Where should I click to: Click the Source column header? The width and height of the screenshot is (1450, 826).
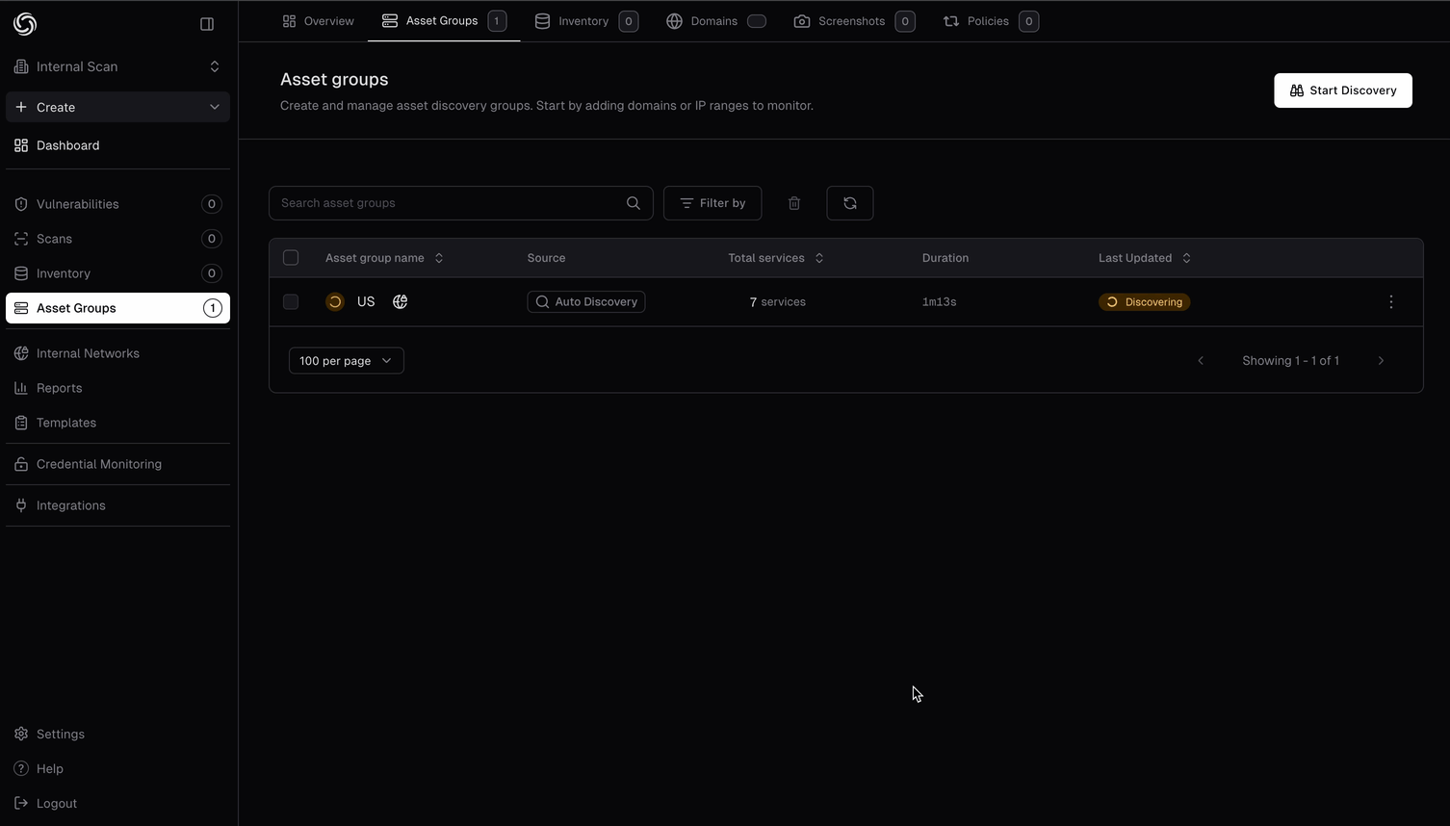[546, 258]
